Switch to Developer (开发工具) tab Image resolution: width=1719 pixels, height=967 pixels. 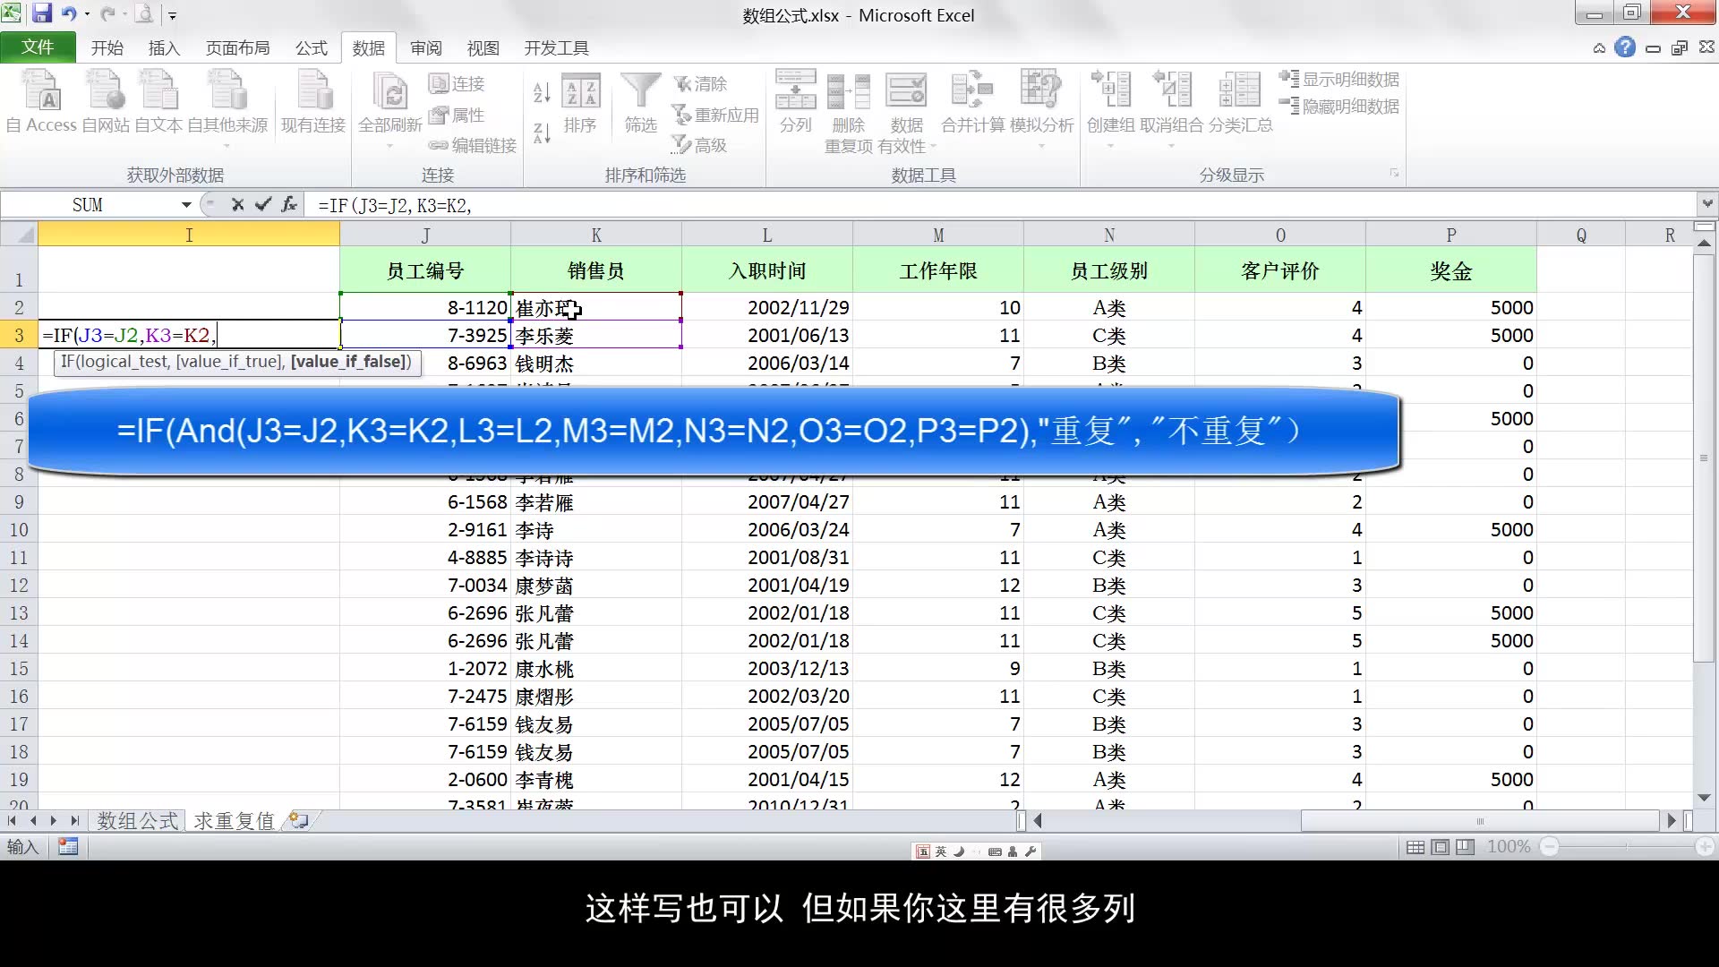point(557,48)
